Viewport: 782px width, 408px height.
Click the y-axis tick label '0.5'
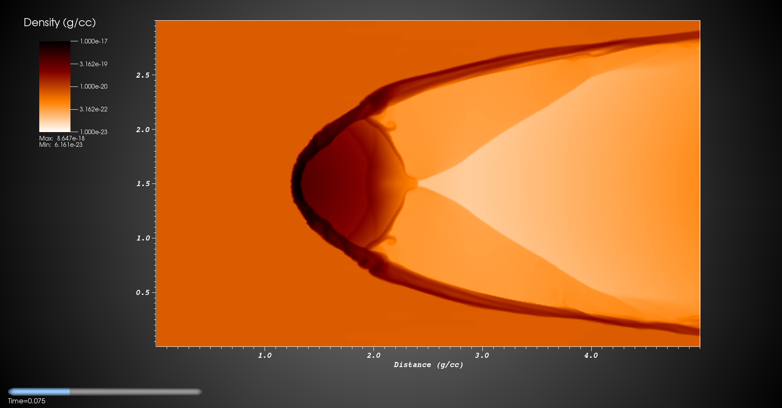coord(143,292)
